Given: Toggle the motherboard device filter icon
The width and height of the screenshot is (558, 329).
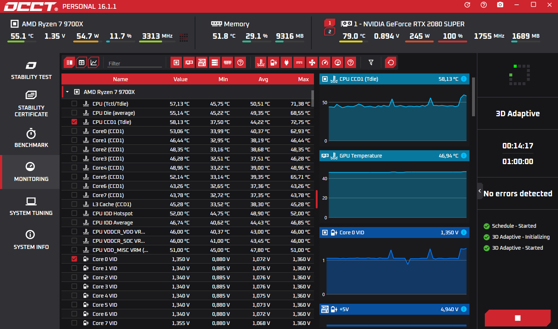Looking at the screenshot, I should click(202, 63).
